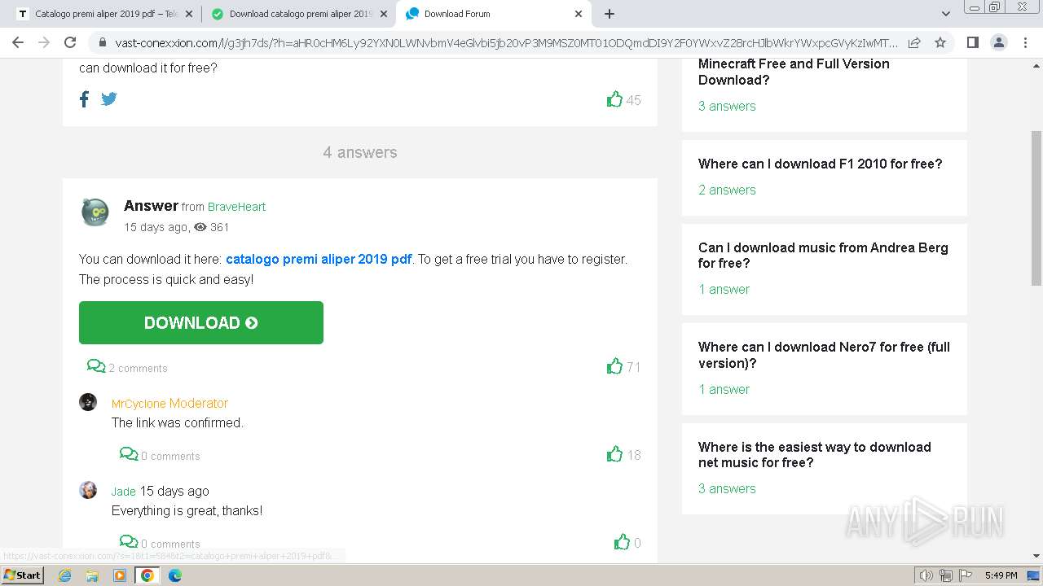Open Action Center flag icon
Screen dimensions: 1043x586
[965, 575]
